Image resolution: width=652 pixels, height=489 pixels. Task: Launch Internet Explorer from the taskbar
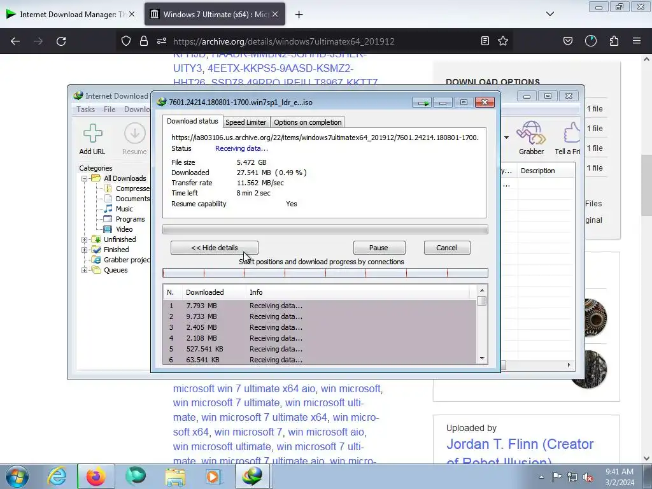(57, 476)
